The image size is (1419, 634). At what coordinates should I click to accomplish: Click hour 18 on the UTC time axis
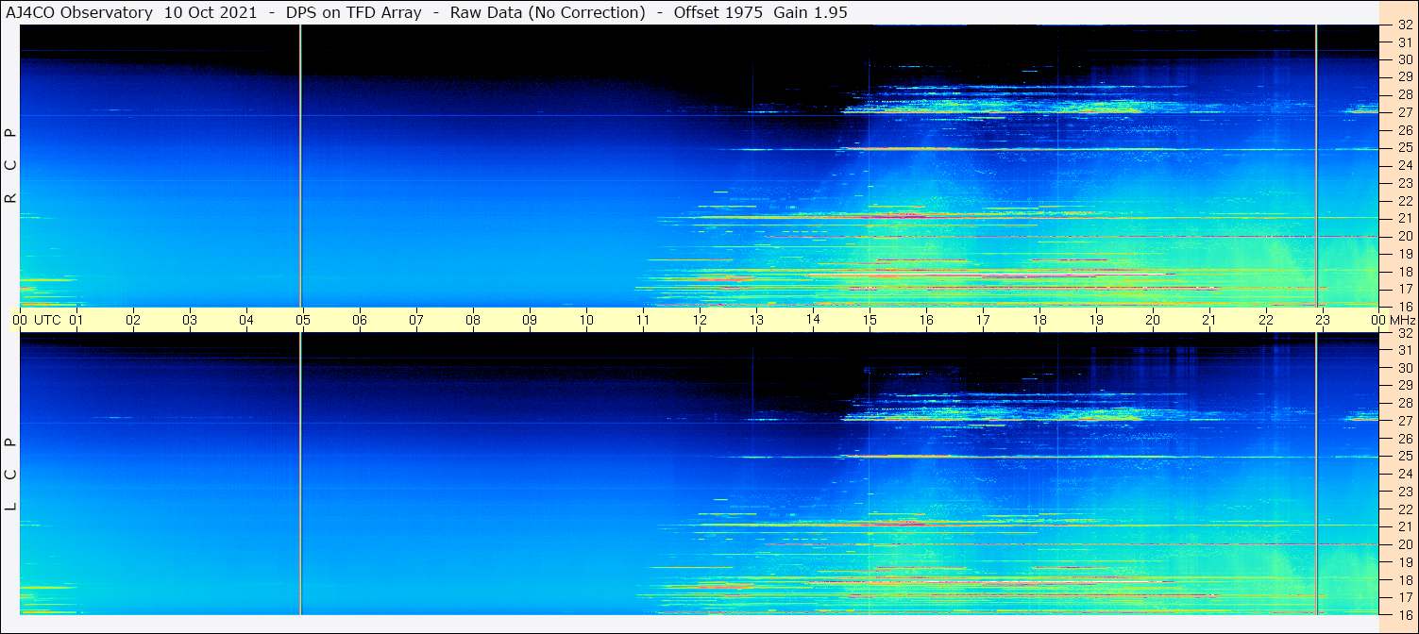coord(1039,320)
